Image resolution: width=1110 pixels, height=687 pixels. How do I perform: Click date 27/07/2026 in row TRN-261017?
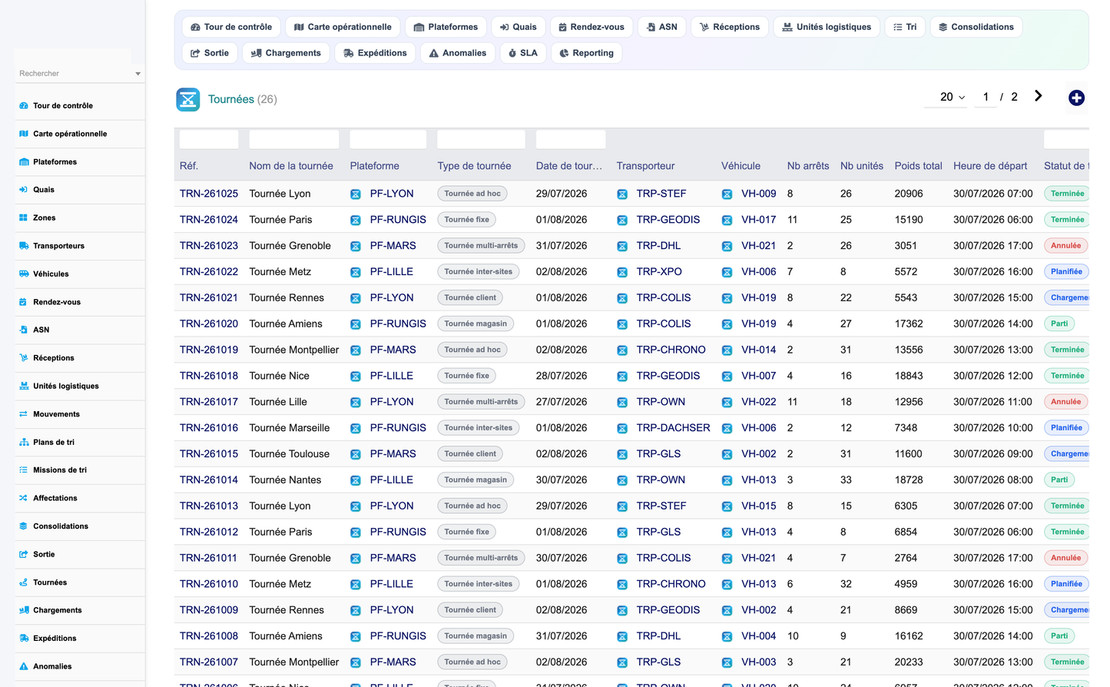click(x=562, y=402)
